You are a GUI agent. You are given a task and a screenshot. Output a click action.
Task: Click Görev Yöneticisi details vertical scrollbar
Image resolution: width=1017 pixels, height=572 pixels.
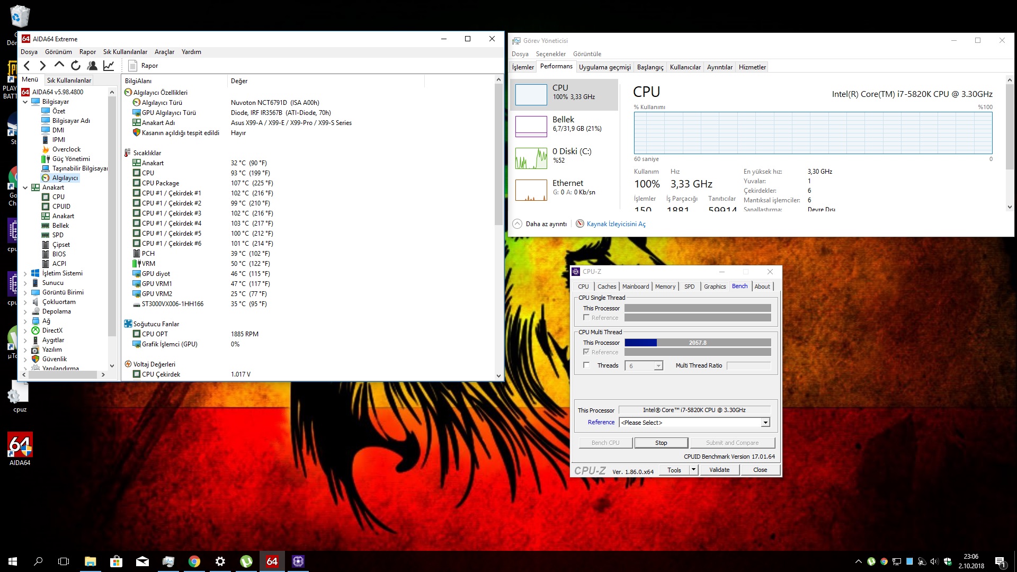click(1009, 143)
